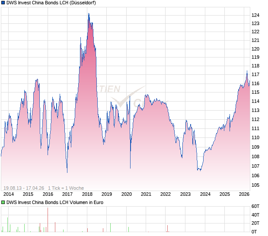Viewport: 268px width, 236px height.
Task: Click the 2014 year label on the x-axis
Action: pos(9,195)
